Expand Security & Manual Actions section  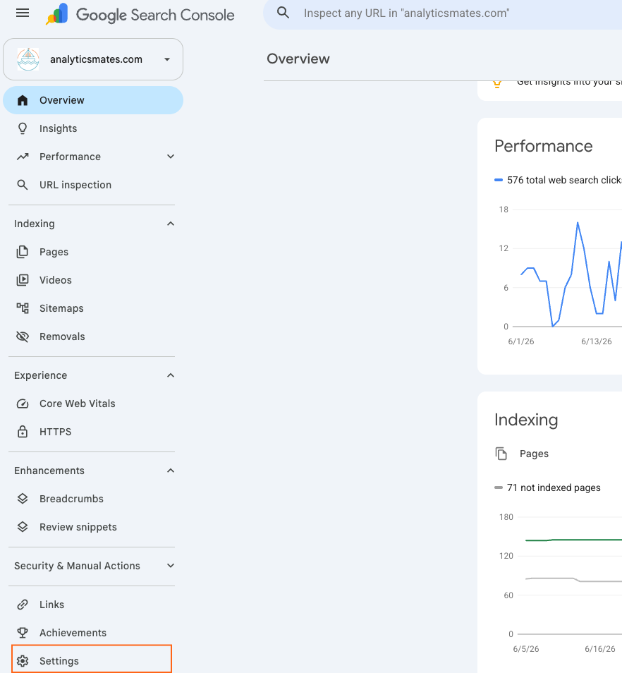171,566
